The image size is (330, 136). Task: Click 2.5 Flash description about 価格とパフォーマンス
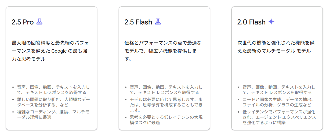click(164, 51)
